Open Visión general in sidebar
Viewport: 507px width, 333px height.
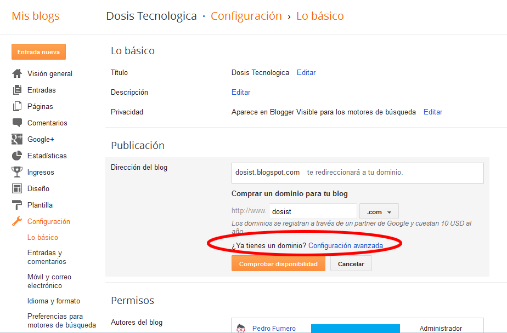tap(50, 73)
